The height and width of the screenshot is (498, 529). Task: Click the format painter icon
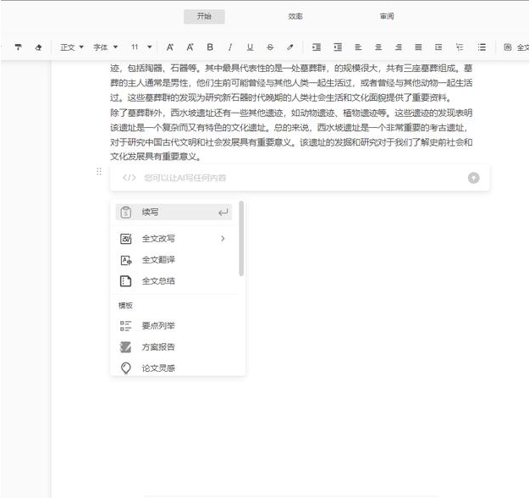[19, 47]
